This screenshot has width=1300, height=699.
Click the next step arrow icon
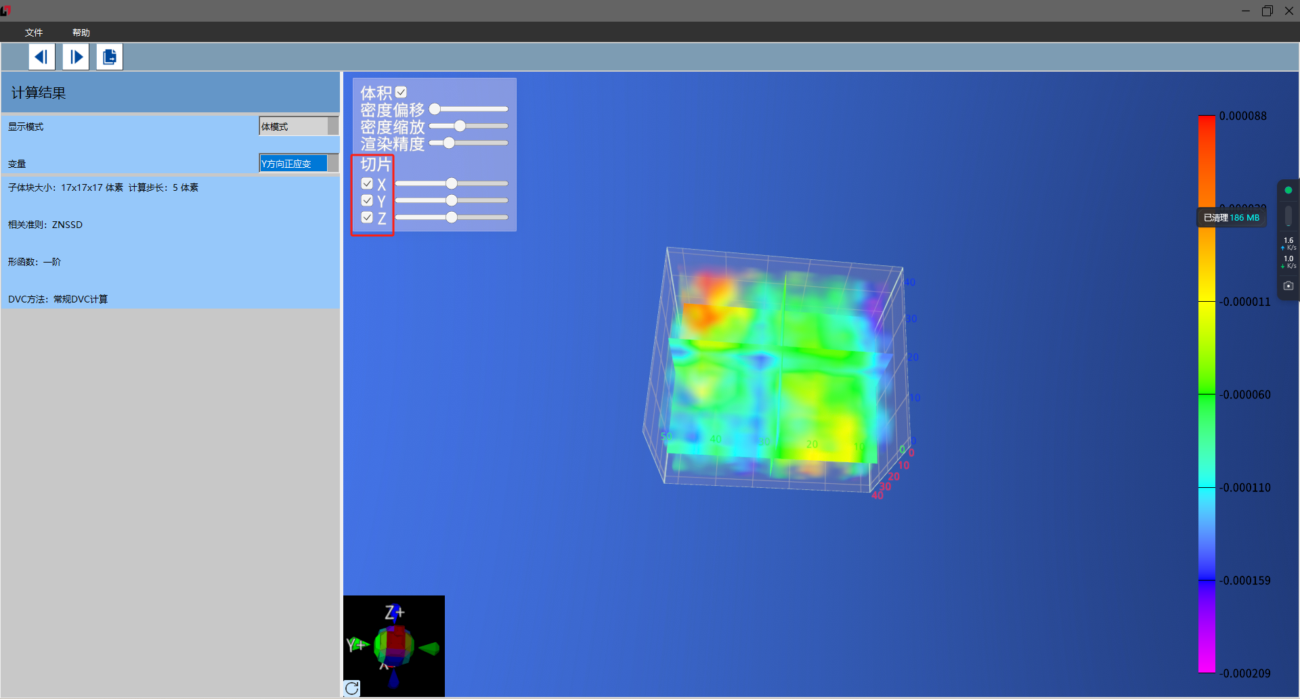(76, 57)
